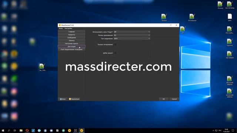
Task: Select the БИО desktop text file
Action: point(230,17)
